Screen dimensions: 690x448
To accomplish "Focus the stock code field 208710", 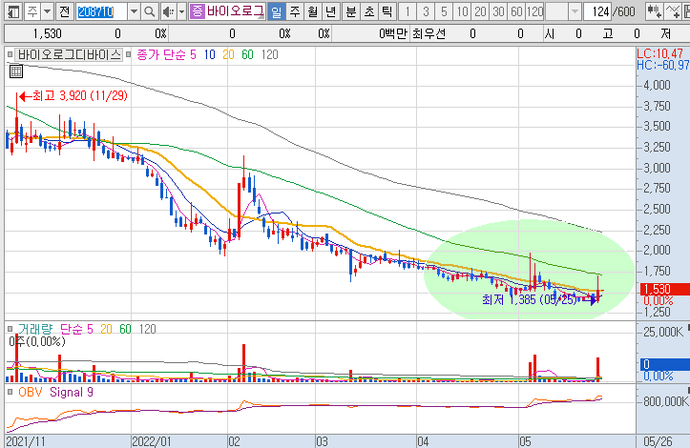I will pyautogui.click(x=102, y=11).
